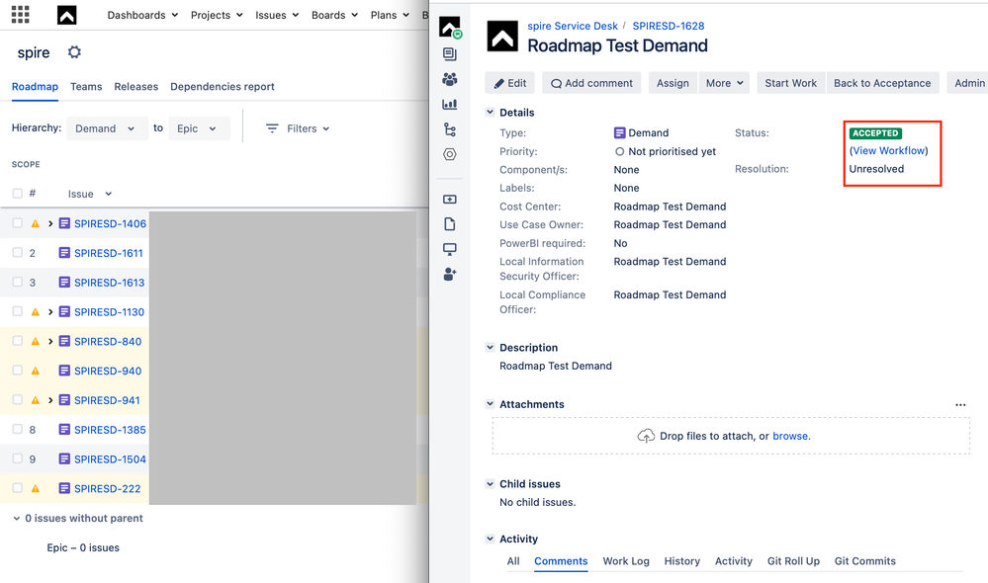Screen dimensions: 988x583
Task: Open the Dashboards menu
Action: click(142, 15)
